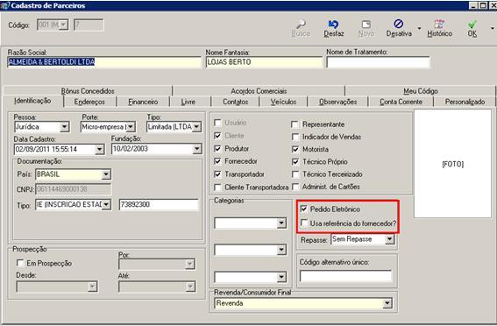Open the document Tipo IE dropdown
This screenshot has height=326, width=497.
click(106, 204)
